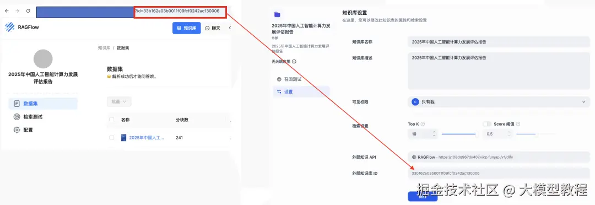The width and height of the screenshot is (595, 205).
Task: Click the browser address bar URL id text
Action: (x=177, y=11)
